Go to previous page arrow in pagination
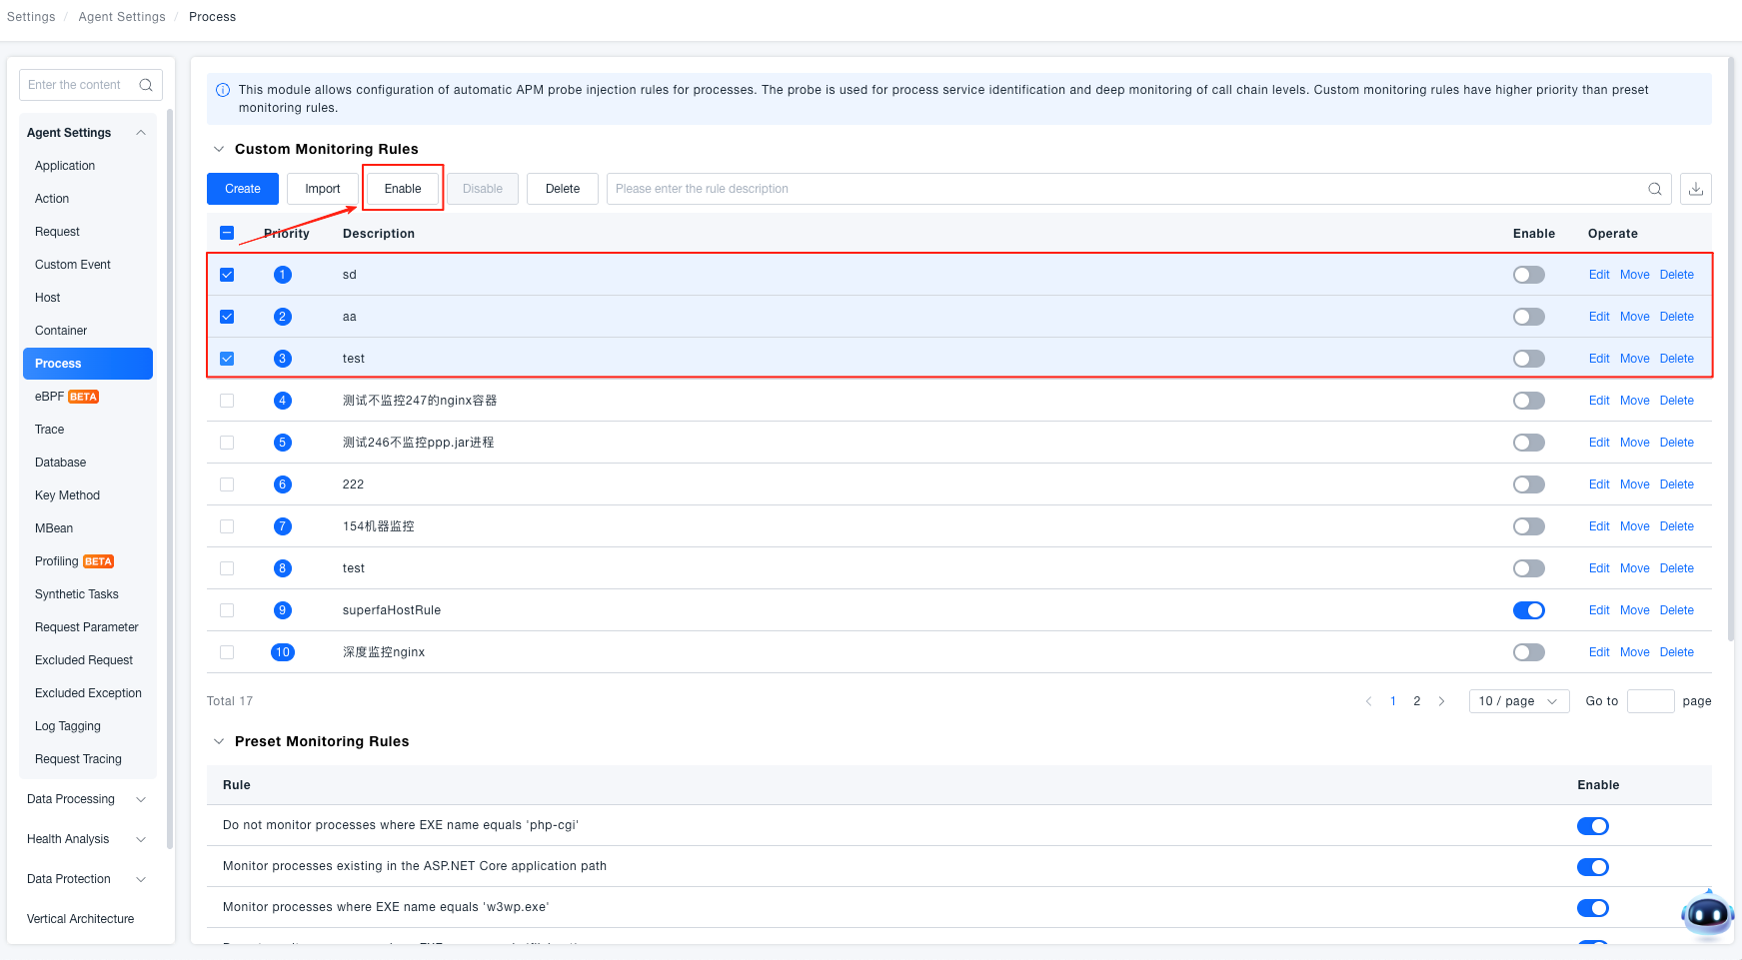 [x=1368, y=701]
